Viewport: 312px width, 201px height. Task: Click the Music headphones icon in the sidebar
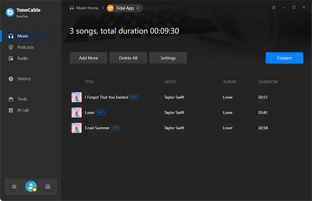point(11,36)
